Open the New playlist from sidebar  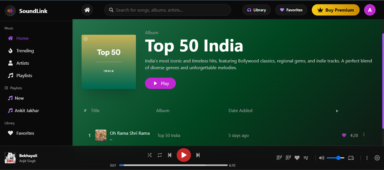[19, 98]
